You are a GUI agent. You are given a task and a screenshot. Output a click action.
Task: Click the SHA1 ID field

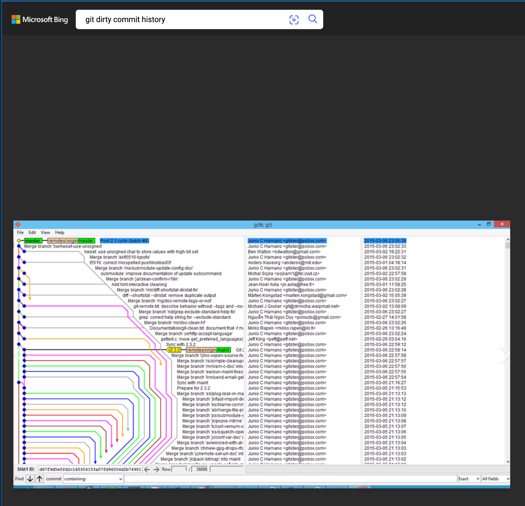[90, 469]
